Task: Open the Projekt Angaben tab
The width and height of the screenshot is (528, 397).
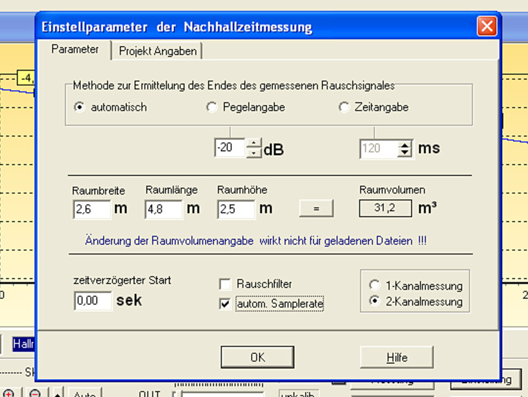Action: (158, 52)
